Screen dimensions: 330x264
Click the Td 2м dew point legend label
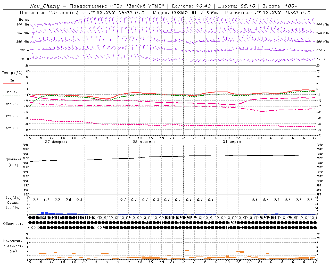(x=12, y=92)
